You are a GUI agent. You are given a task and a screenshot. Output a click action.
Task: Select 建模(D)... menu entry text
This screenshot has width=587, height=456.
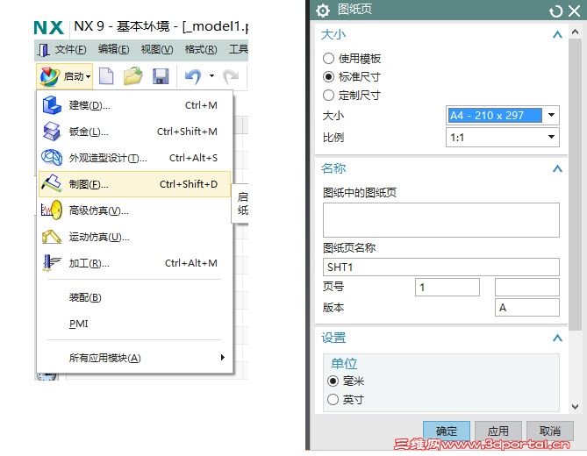(x=89, y=105)
